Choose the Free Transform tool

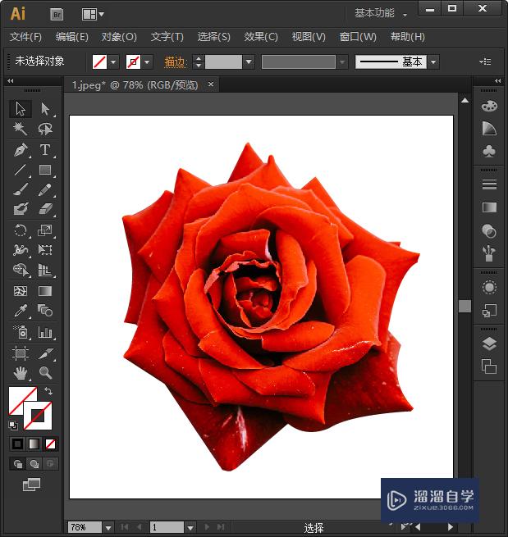[x=45, y=250]
